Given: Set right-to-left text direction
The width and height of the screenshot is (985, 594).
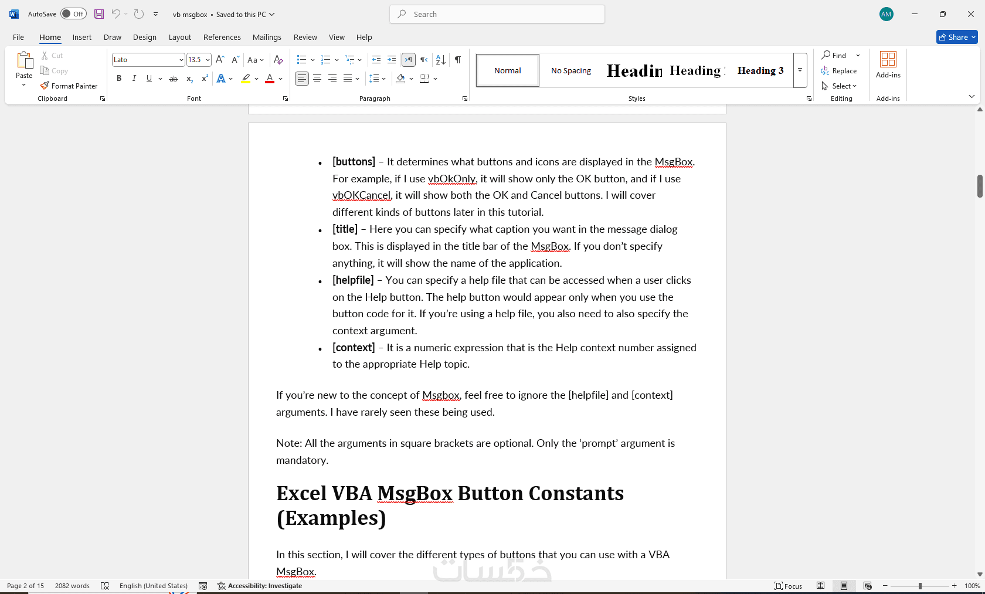Looking at the screenshot, I should (x=424, y=60).
